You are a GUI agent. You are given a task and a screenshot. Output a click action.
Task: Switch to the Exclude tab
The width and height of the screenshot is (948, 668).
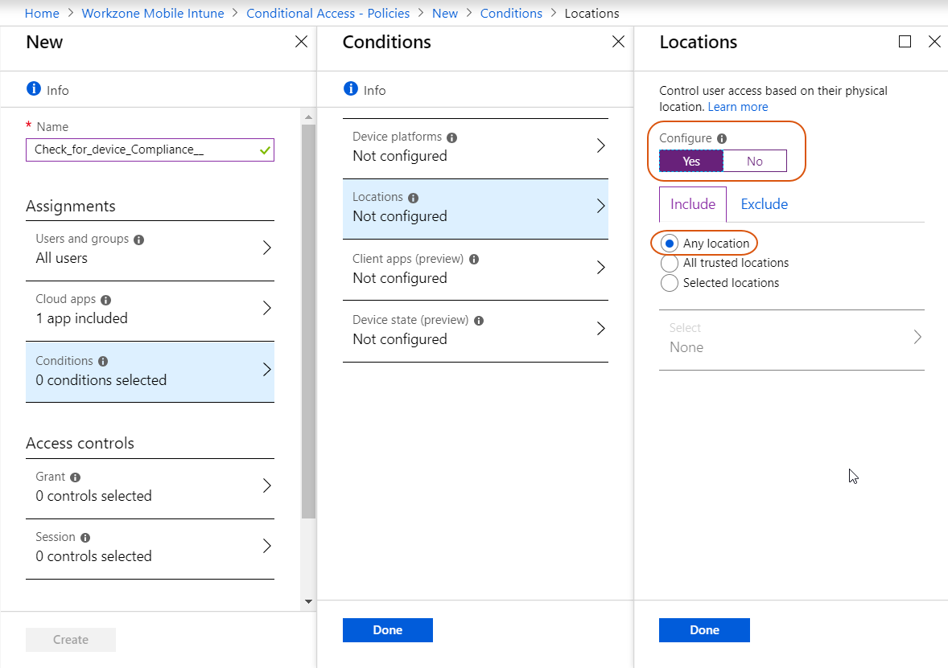pos(765,204)
